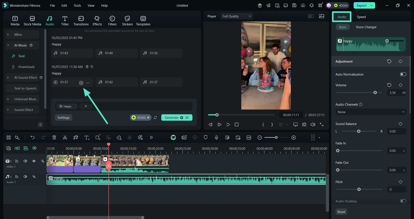Open the Full Quality dropdown

(237, 16)
